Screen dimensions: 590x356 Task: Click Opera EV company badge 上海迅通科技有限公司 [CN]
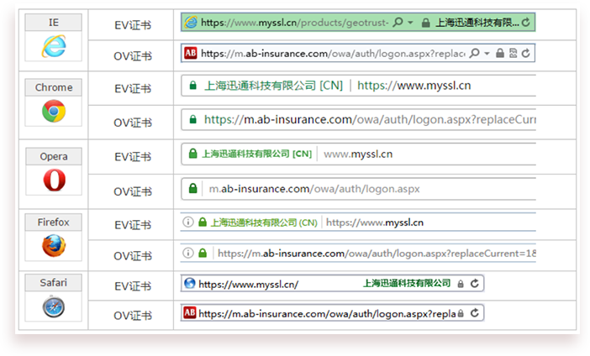[257, 154]
